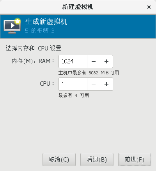The height and width of the screenshot is (171, 156).
Task: Click the 选择内存和 CPU 设置 heading
Action: [x=34, y=48]
